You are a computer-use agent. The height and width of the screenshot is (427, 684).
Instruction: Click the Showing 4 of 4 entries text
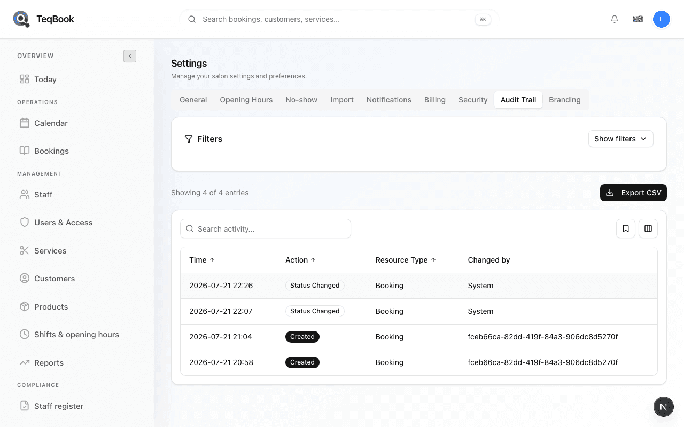(210, 193)
